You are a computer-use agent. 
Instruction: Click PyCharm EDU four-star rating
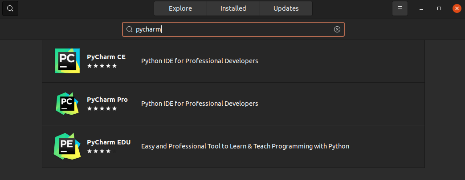tap(102, 151)
